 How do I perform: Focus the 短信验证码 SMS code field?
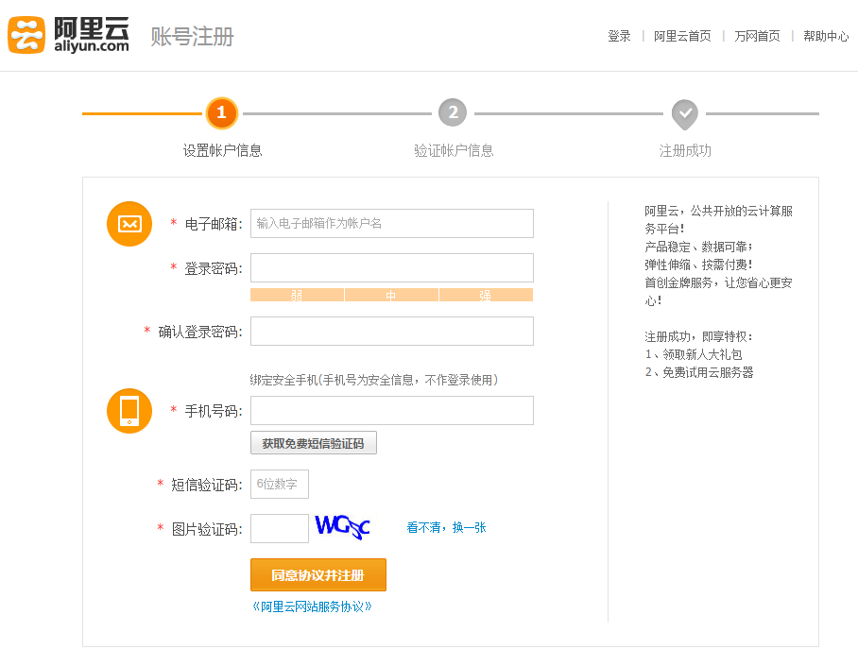279,484
